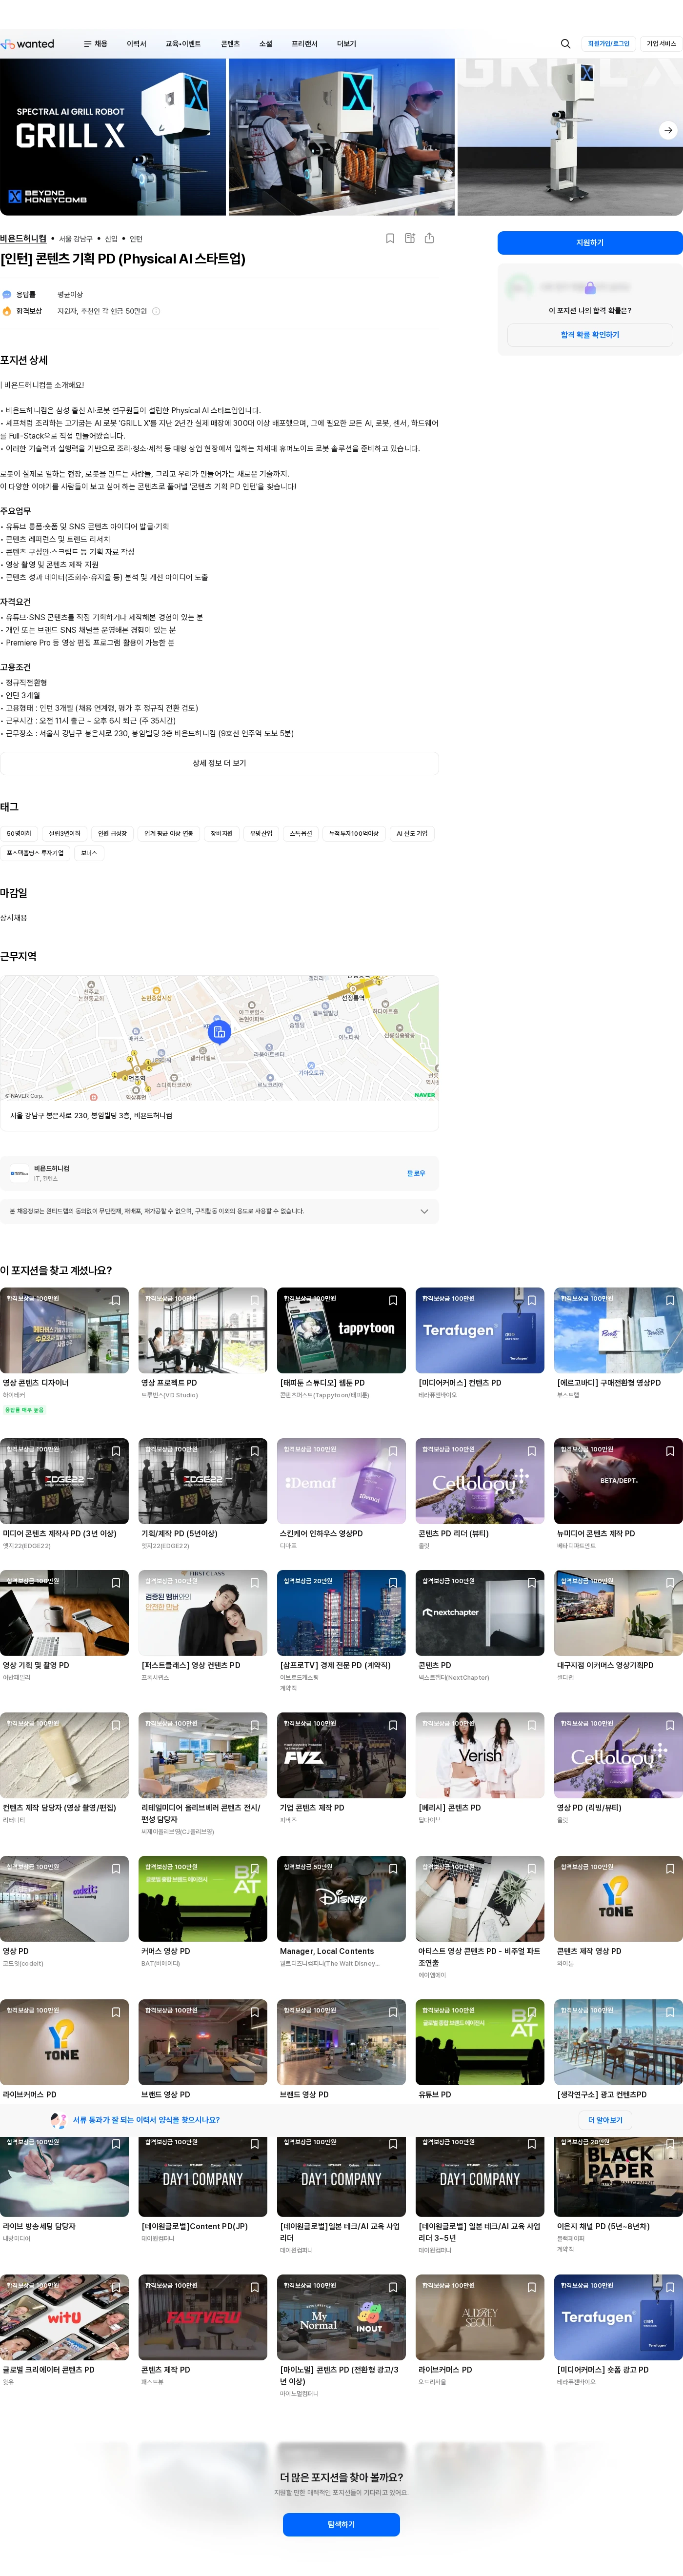
Task: Click the 지원하기 apply button
Action: 590,243
